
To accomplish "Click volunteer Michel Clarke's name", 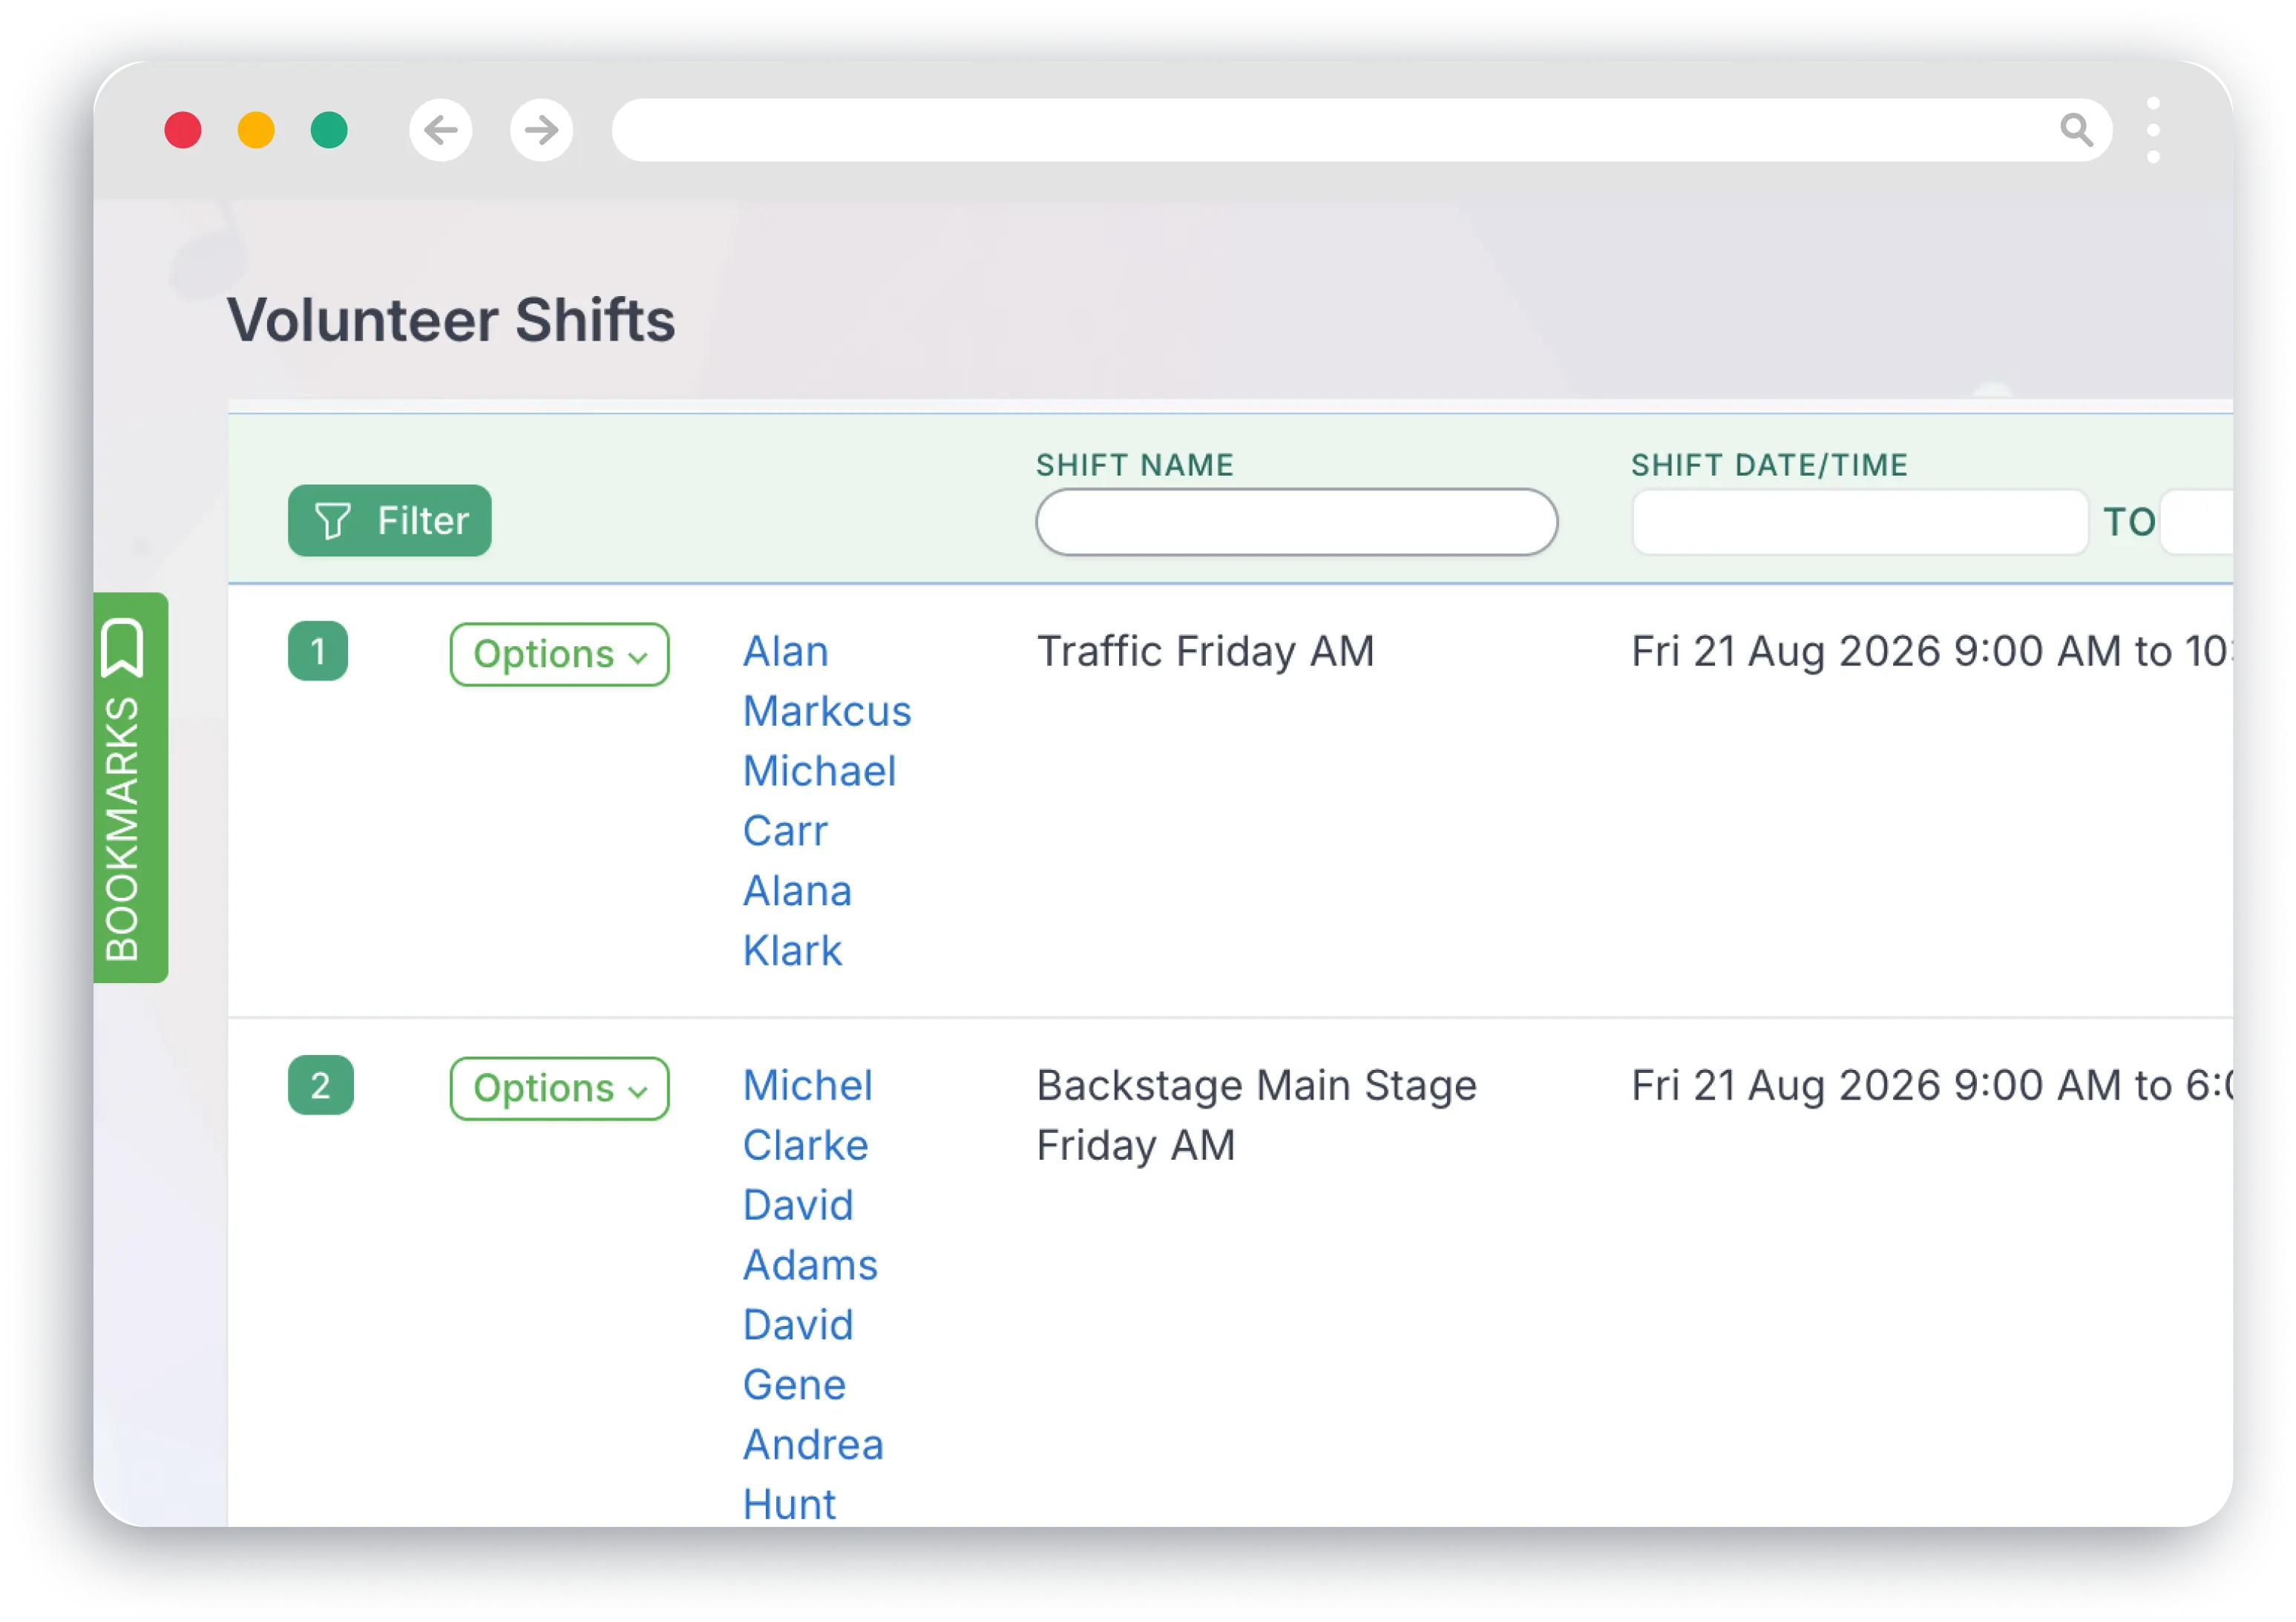I will point(806,1115).
